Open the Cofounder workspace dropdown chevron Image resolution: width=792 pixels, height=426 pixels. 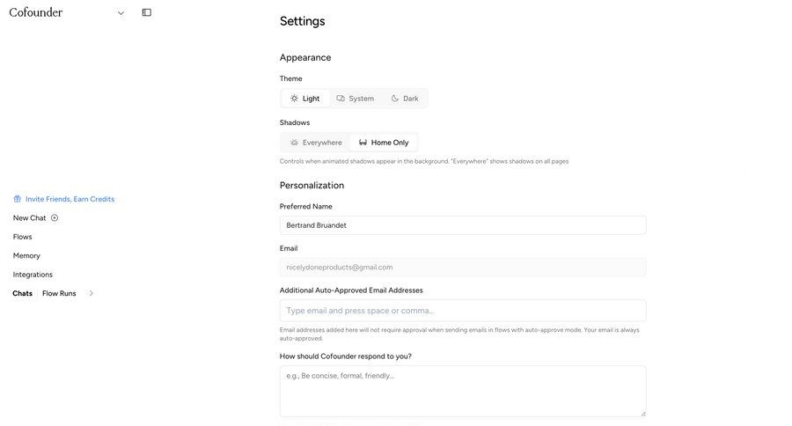pos(121,13)
